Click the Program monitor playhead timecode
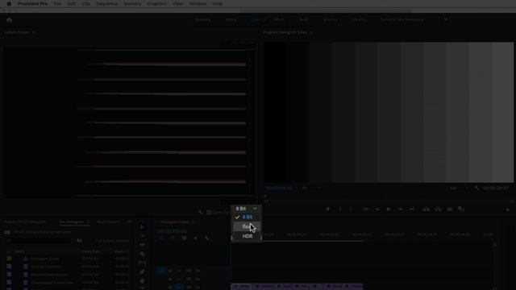Image resolution: width=516 pixels, height=290 pixels. click(279, 188)
